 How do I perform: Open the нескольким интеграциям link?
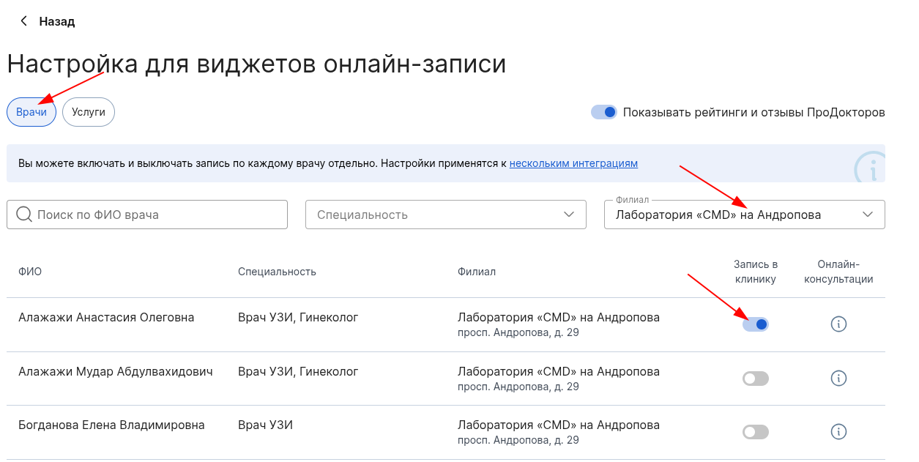click(573, 163)
